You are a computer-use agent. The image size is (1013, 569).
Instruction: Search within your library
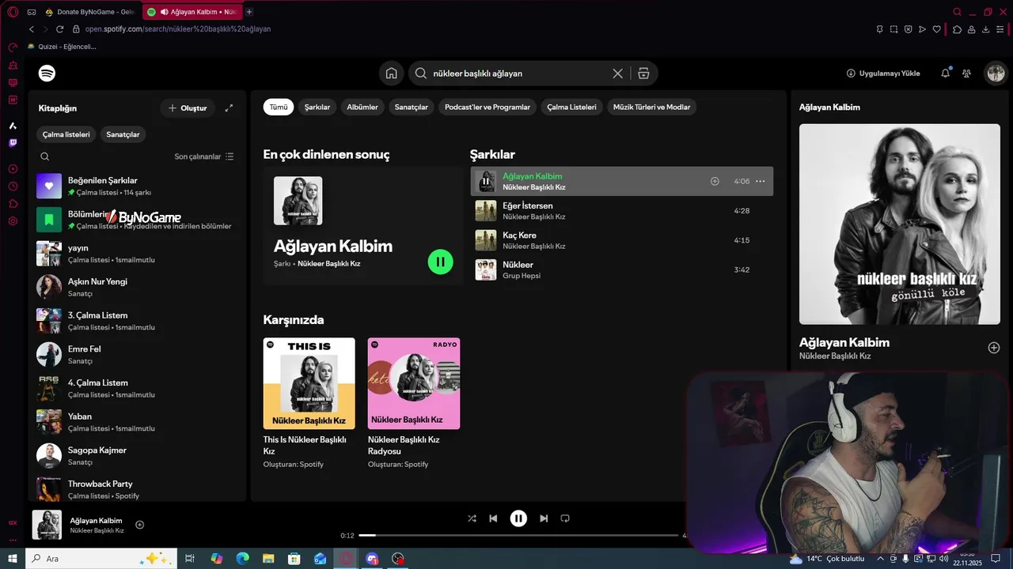(x=45, y=156)
